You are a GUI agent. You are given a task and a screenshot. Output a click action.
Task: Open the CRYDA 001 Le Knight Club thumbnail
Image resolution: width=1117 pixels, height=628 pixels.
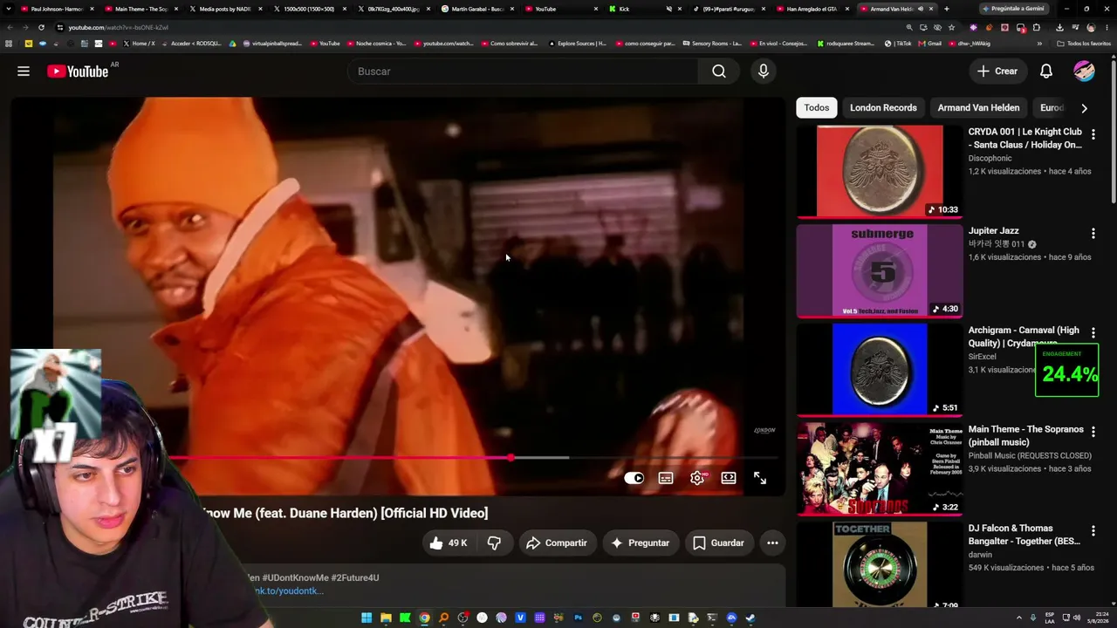click(x=880, y=171)
